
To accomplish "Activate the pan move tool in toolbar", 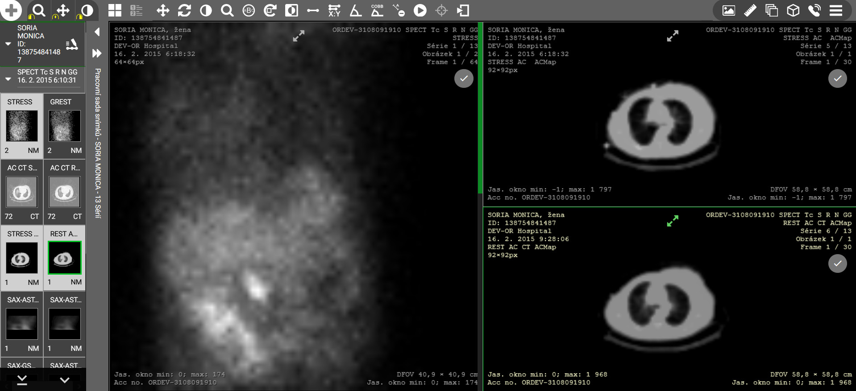I will pos(163,10).
